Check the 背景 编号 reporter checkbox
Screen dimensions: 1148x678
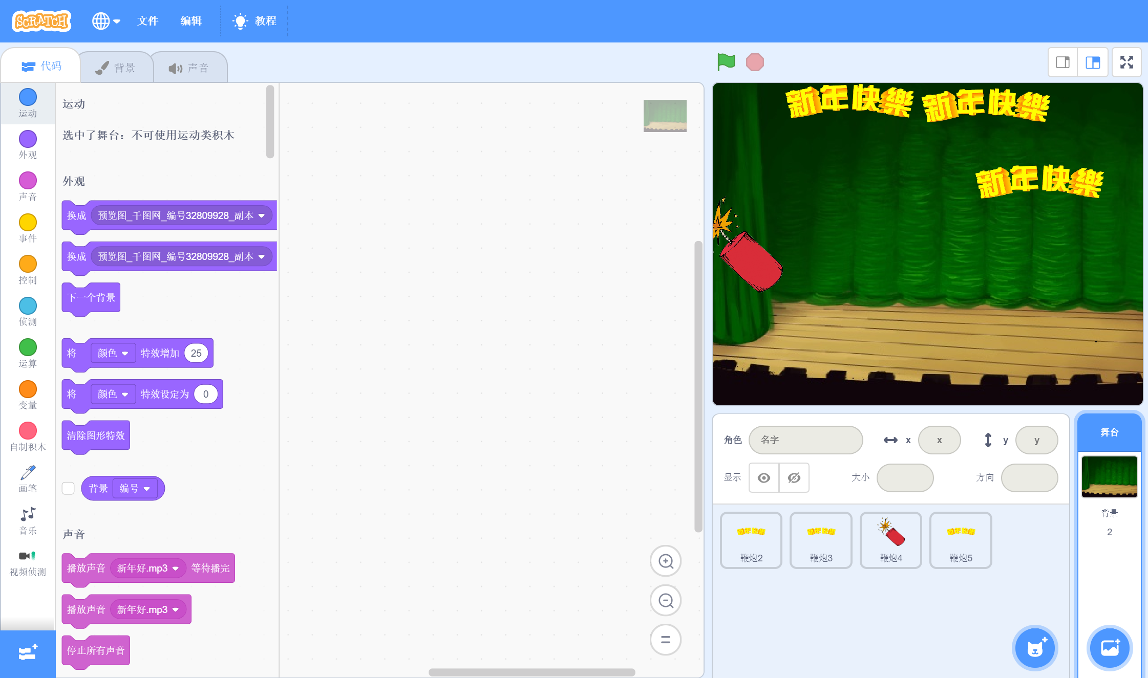coord(68,488)
